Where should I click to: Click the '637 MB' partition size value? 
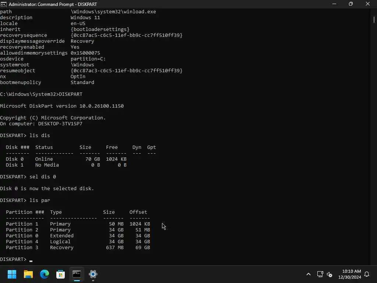[115, 247]
